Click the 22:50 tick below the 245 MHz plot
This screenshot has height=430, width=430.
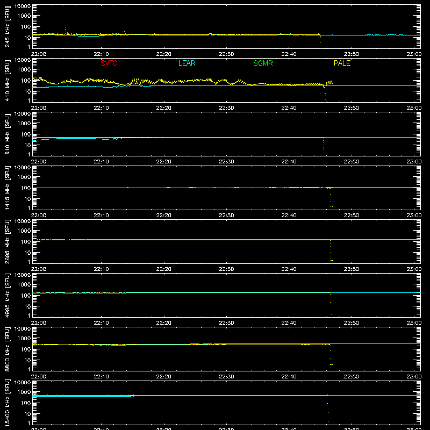(352, 54)
